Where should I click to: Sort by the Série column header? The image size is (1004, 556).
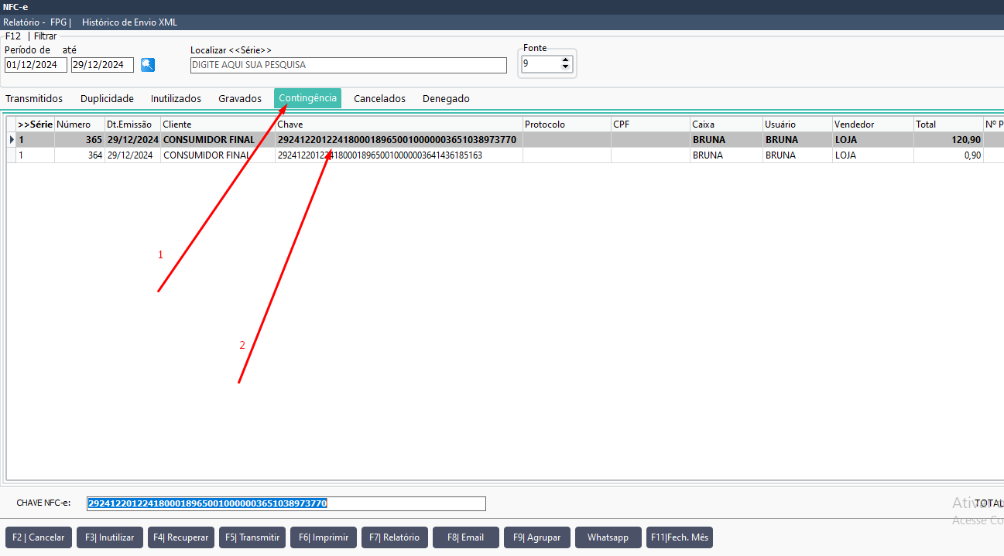point(36,125)
